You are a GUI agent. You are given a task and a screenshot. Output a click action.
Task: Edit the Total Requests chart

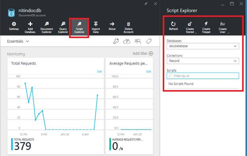click(100, 71)
